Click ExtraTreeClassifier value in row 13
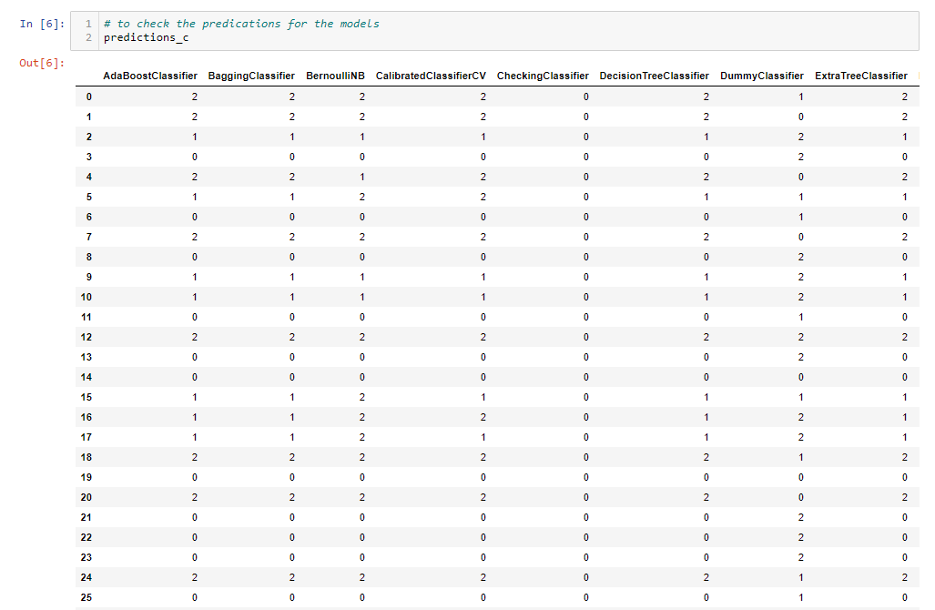 point(905,357)
